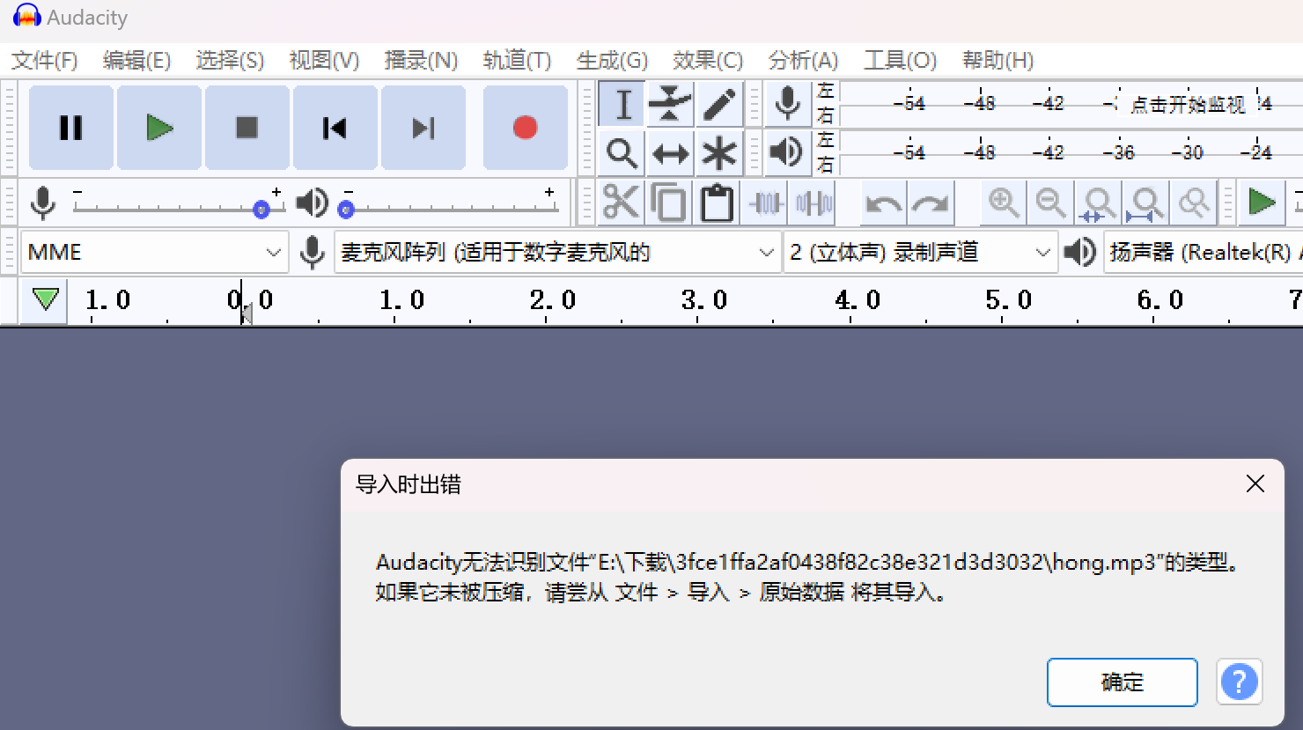Screen dimensions: 1303x730
Task: Click the Paste clipboard icon
Action: pos(718,203)
